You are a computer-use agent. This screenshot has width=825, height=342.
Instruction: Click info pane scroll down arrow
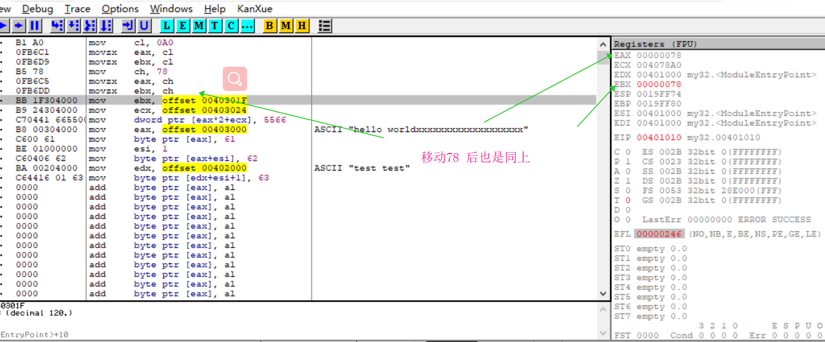point(603,333)
